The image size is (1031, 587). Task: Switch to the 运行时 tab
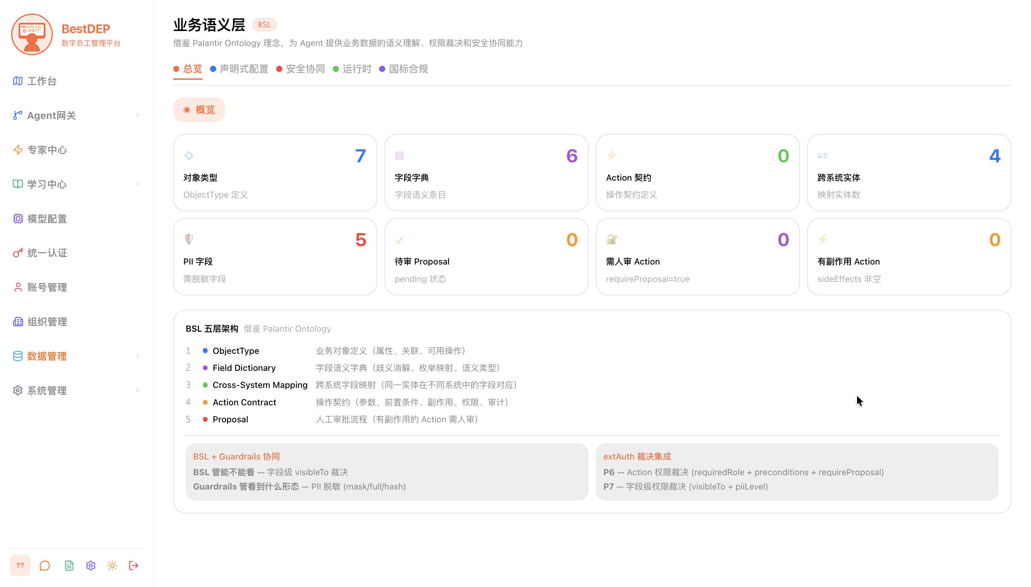352,69
